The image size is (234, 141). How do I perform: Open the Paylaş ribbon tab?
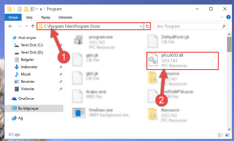46,17
